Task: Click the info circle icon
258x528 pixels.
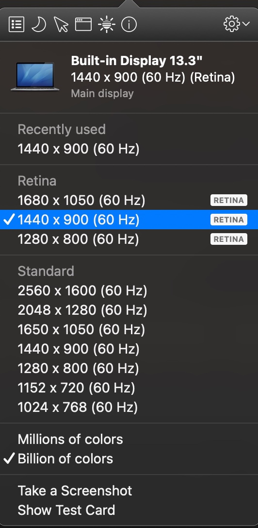Action: [129, 25]
